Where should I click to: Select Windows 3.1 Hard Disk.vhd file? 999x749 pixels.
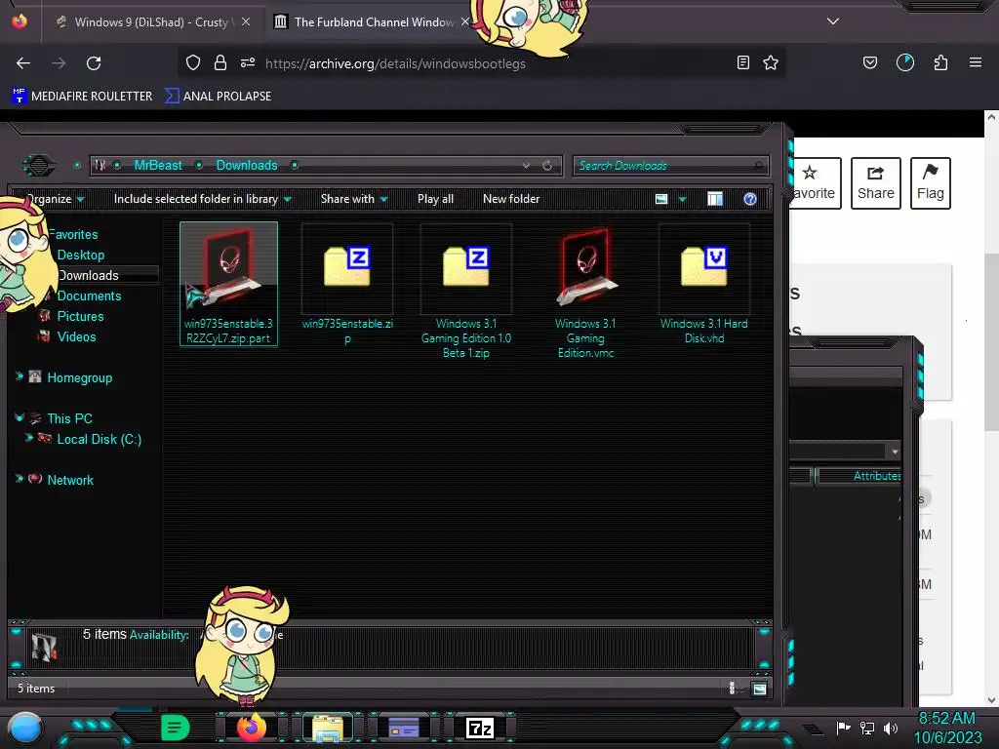click(704, 284)
